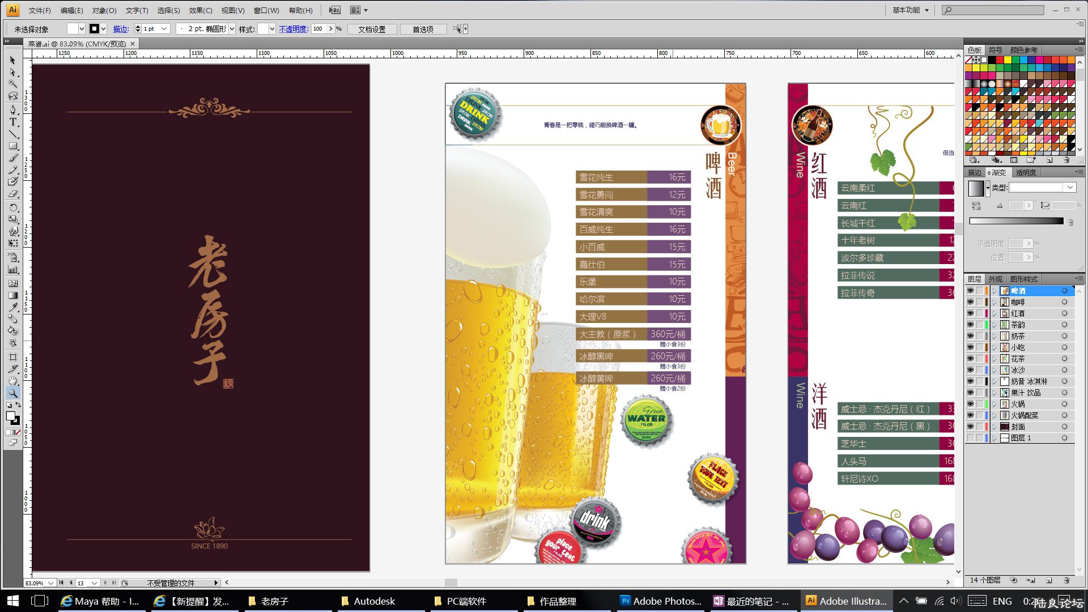Switch to the 透明度 panel tab
1088x612 pixels.
1026,172
